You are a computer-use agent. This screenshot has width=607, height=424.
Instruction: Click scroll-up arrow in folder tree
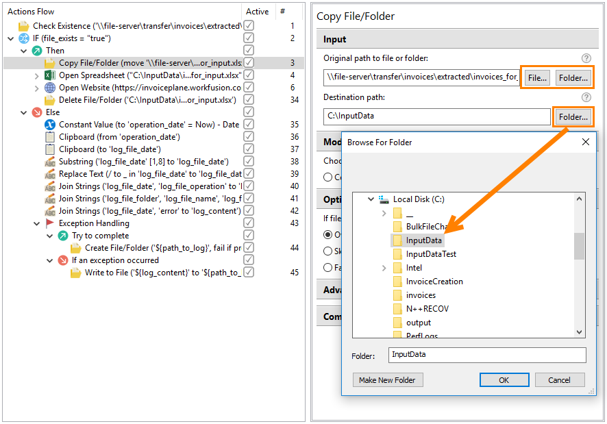click(579, 199)
